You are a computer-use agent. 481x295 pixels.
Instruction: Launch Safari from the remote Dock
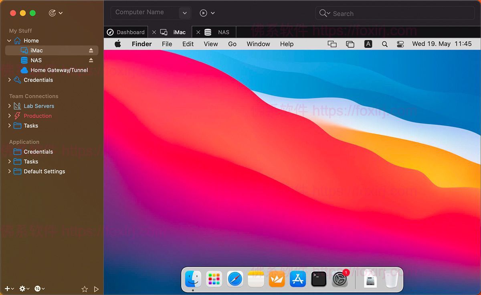pos(234,279)
